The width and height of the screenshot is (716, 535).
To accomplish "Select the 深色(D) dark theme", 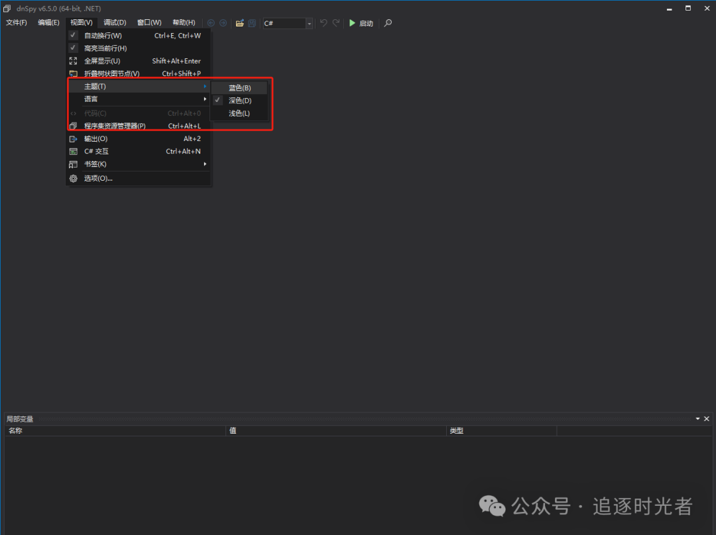I will 239,101.
